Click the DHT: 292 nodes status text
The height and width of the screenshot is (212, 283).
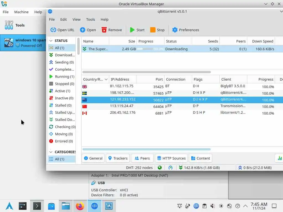pos(139,168)
